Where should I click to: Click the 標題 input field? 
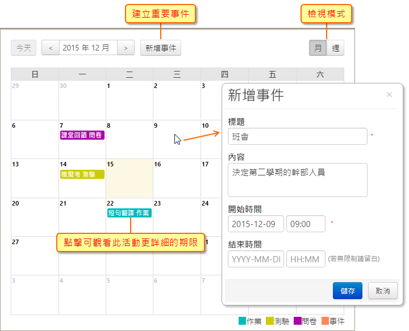pyautogui.click(x=297, y=136)
